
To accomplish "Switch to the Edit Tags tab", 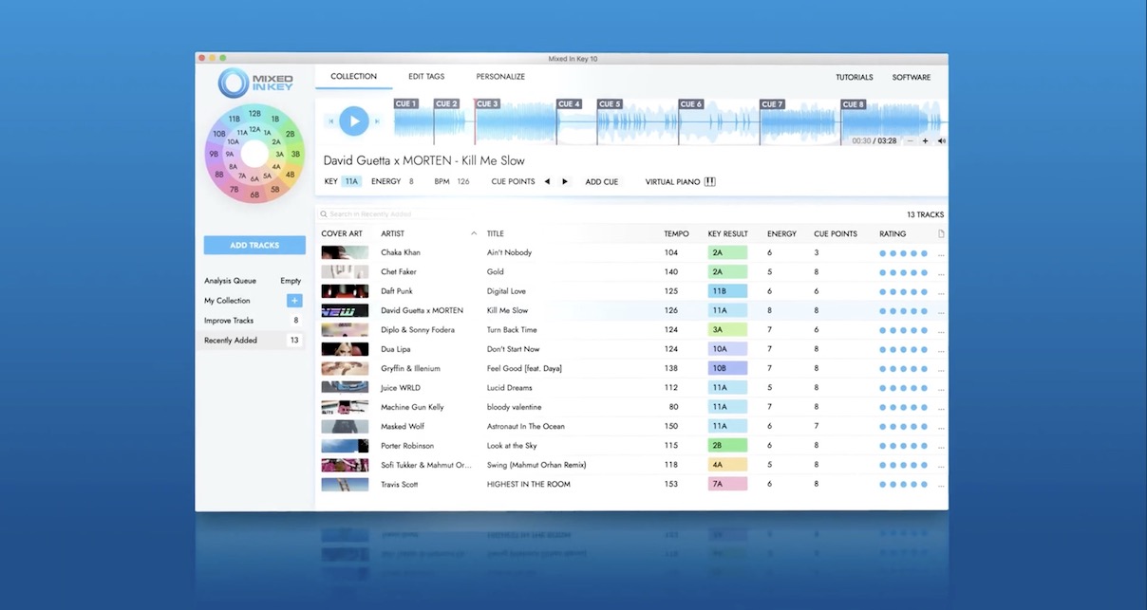I will [426, 77].
